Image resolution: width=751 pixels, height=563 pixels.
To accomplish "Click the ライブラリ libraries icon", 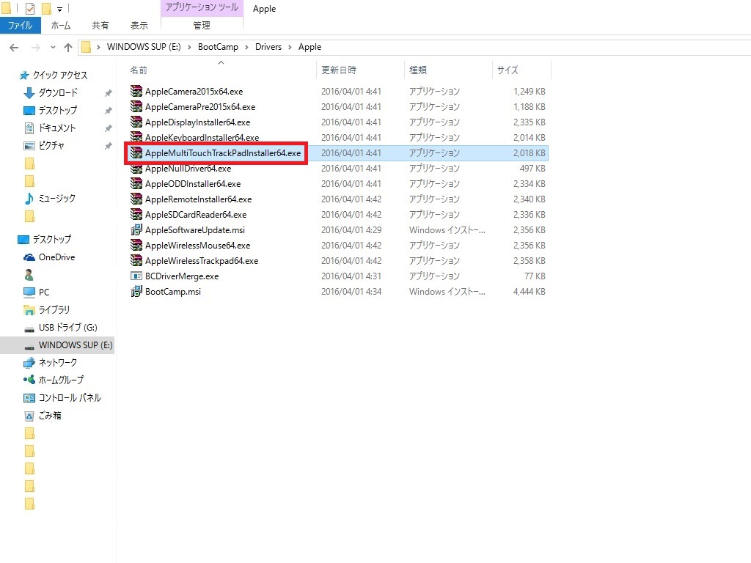I will [29, 310].
